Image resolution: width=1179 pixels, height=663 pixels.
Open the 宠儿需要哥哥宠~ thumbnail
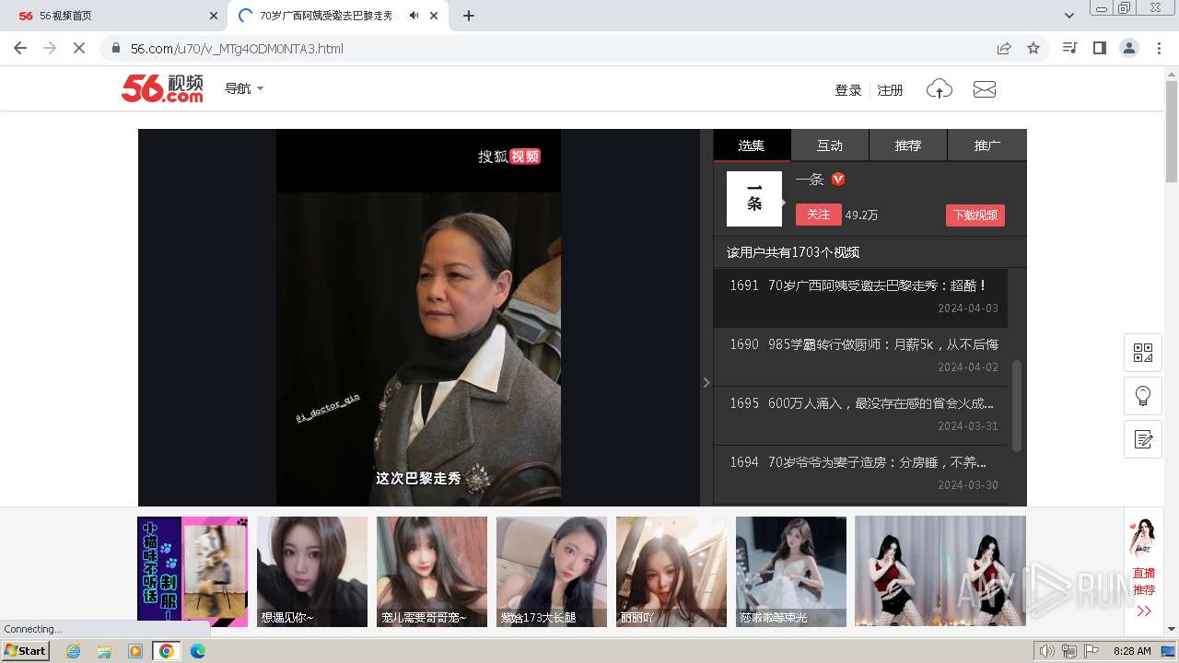point(432,572)
